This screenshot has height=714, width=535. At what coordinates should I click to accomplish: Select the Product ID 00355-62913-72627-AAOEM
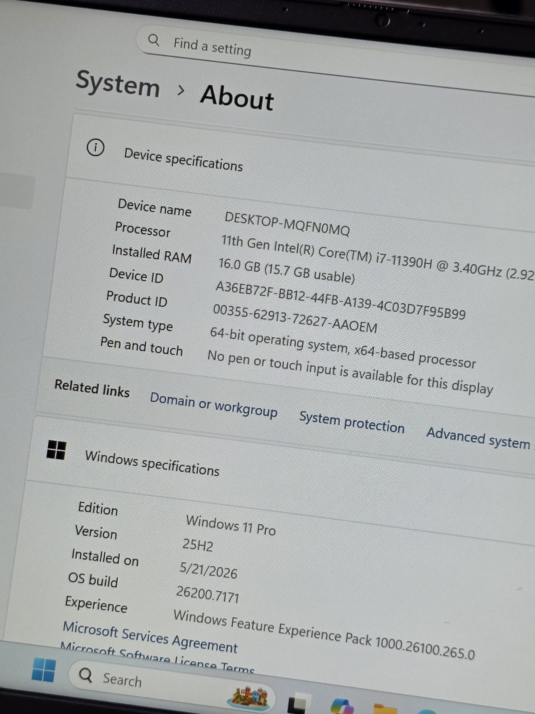295,318
